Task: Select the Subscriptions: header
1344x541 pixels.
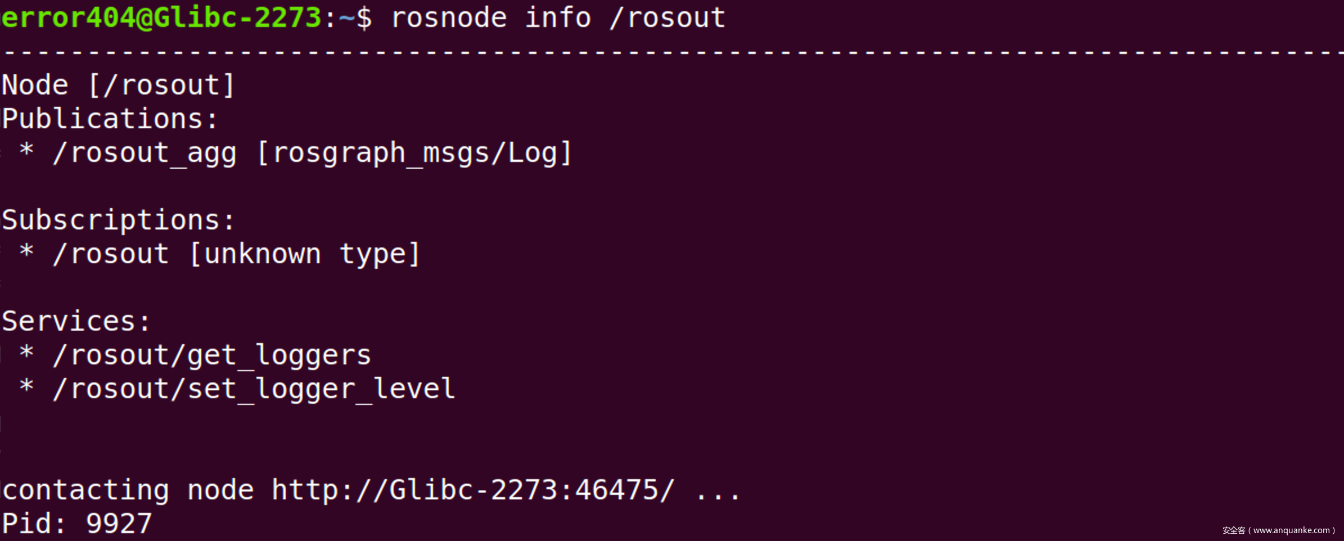Action: click(x=118, y=220)
